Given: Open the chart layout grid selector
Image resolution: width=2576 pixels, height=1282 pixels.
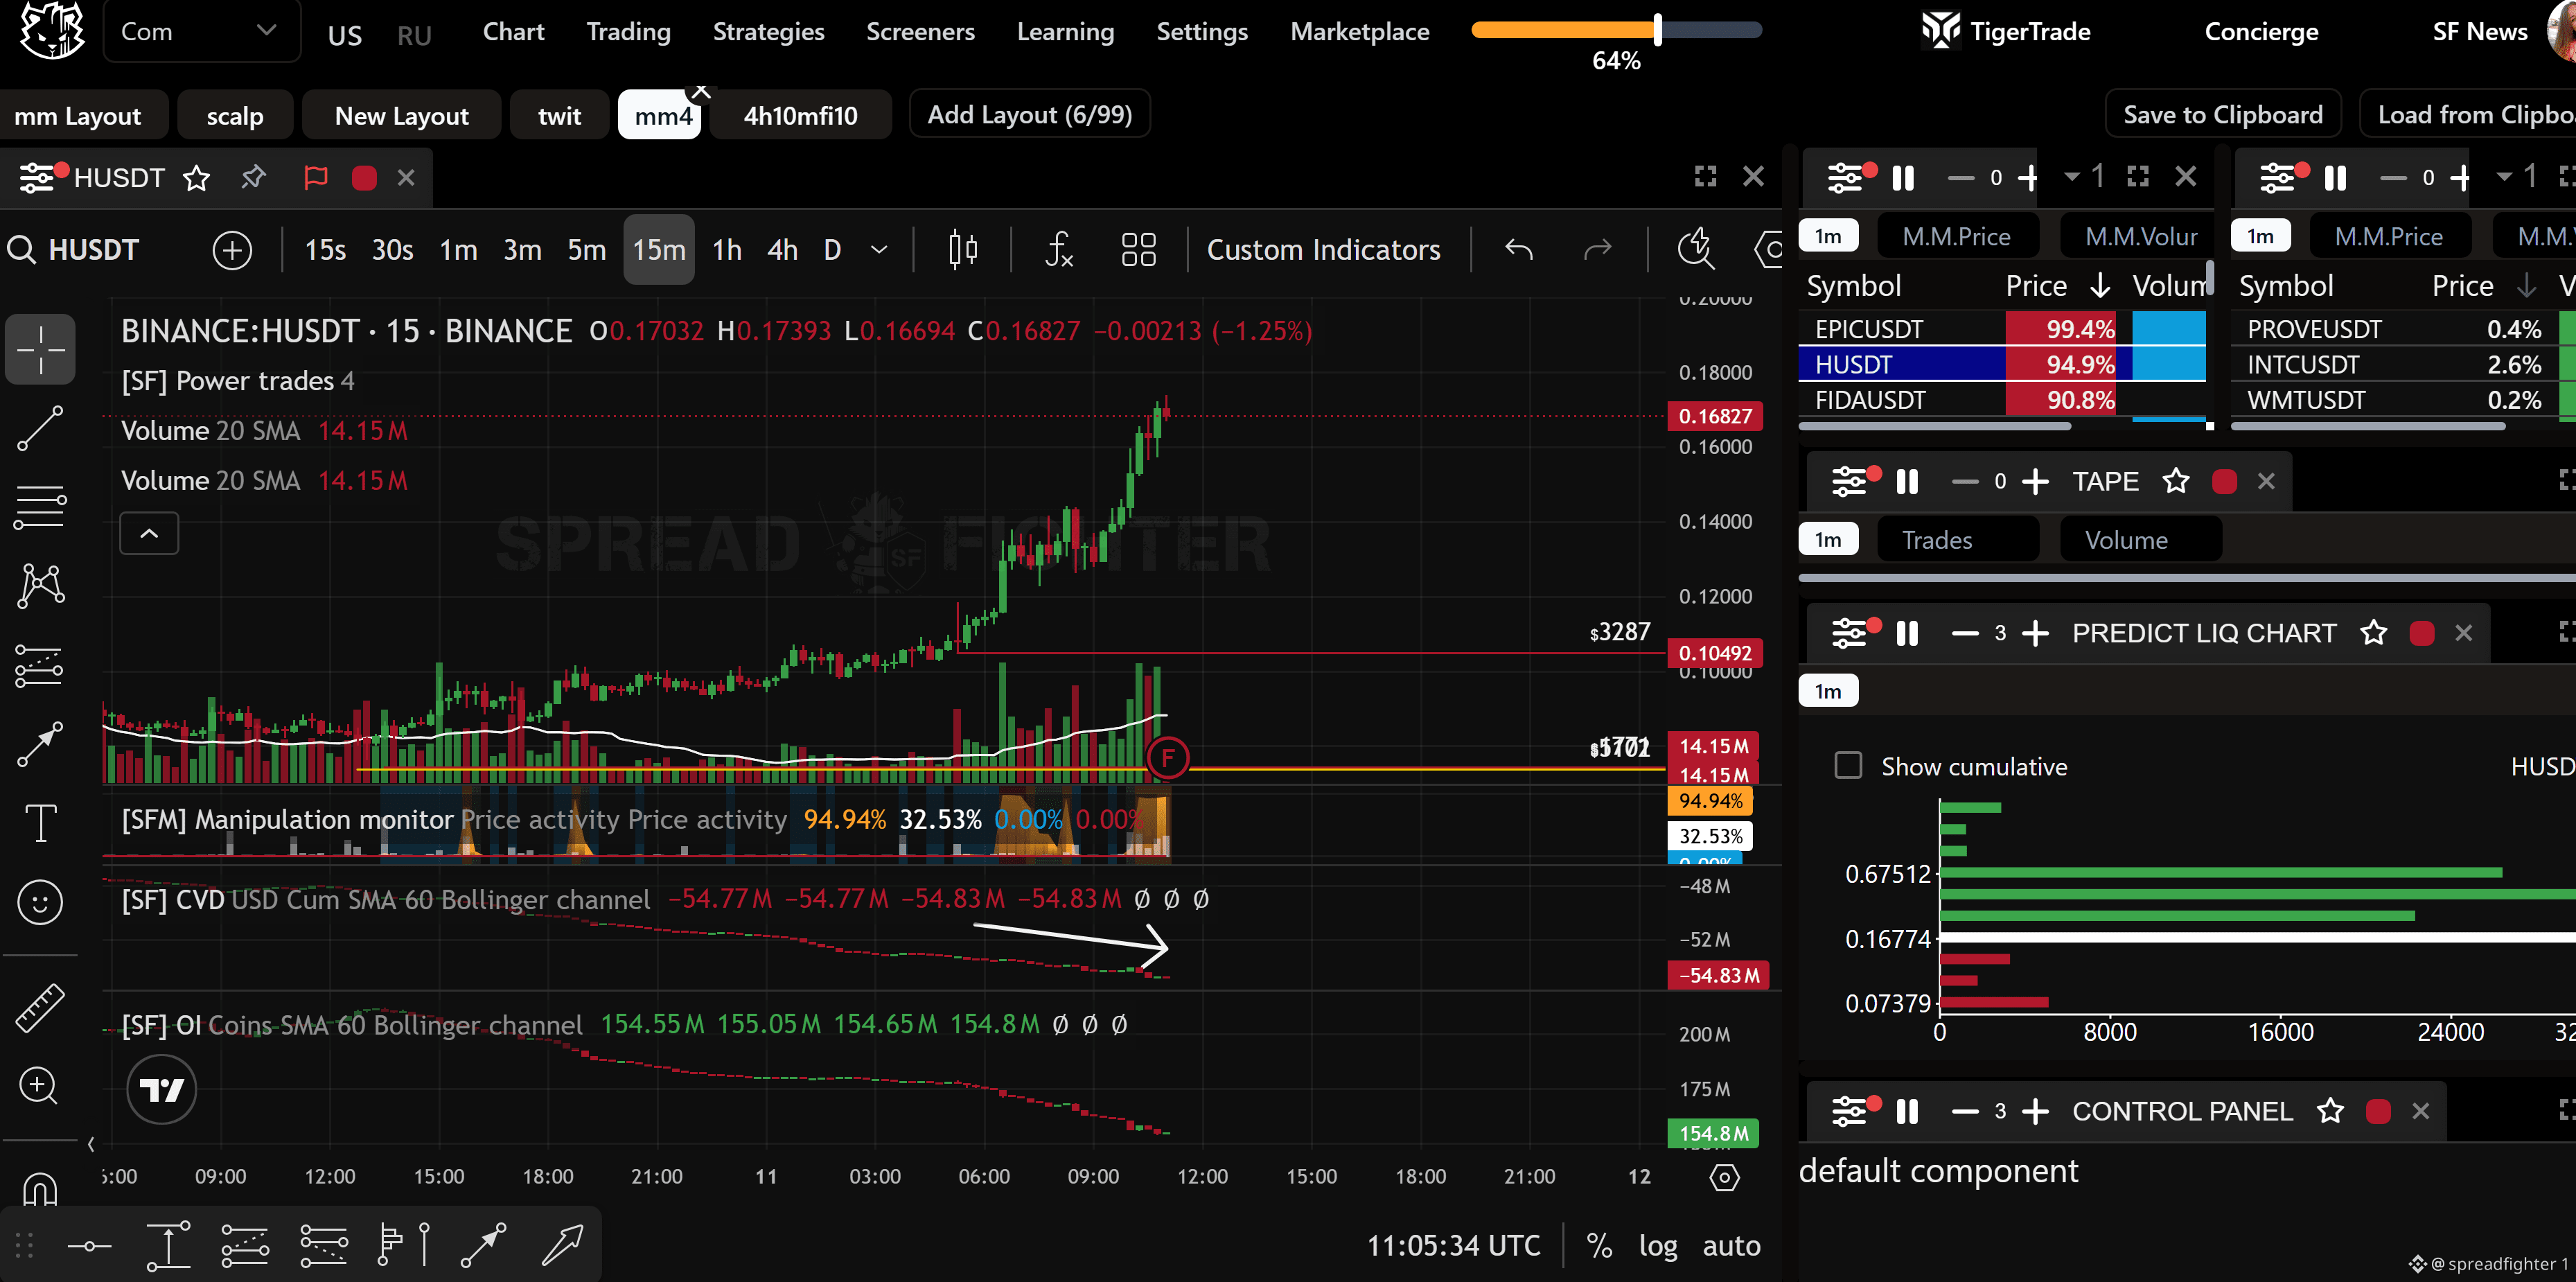Looking at the screenshot, I should click(1138, 250).
